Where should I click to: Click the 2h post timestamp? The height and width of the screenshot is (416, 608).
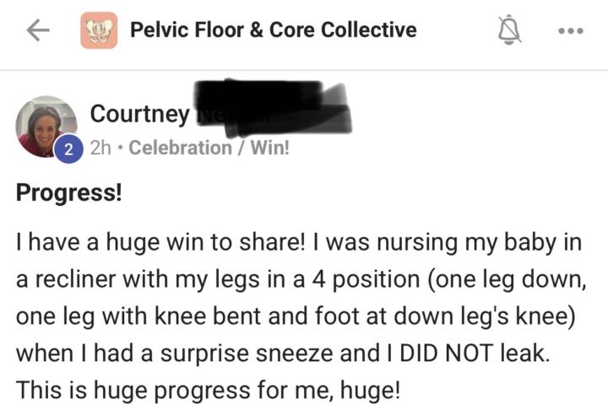click(100, 148)
